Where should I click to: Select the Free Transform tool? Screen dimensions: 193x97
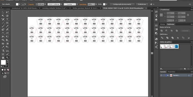click(7, 37)
